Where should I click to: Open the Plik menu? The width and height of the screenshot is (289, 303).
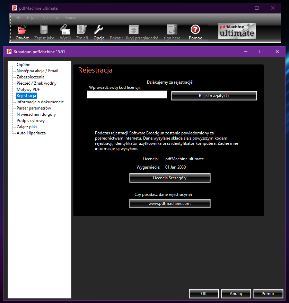tap(19, 18)
